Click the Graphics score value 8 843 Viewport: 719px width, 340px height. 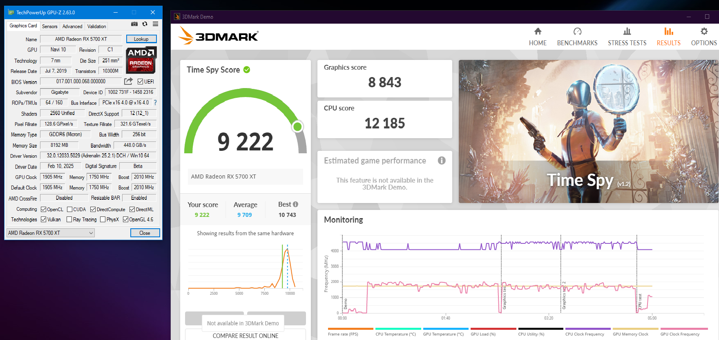(x=385, y=82)
